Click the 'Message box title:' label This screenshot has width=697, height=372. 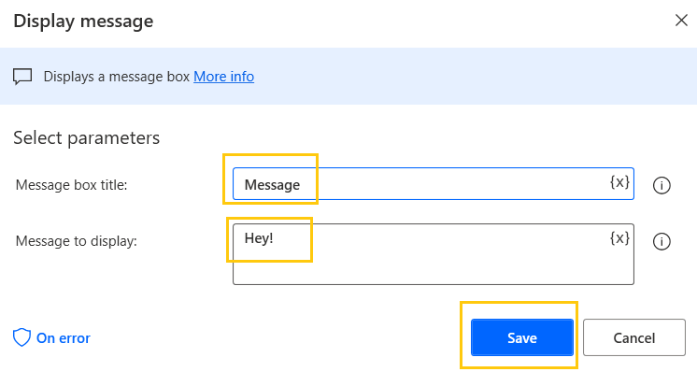click(x=72, y=185)
